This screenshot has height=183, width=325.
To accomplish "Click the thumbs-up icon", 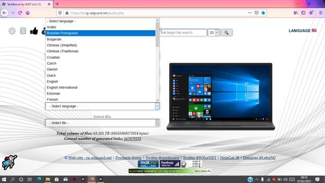I will point(34,31).
